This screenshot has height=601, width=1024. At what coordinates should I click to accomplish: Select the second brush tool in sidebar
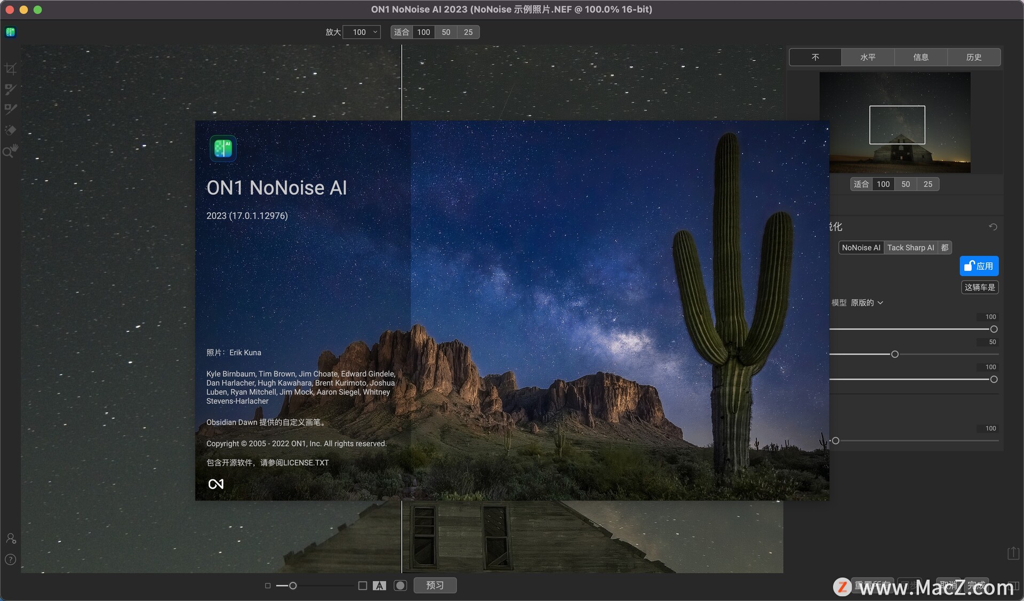tap(10, 109)
